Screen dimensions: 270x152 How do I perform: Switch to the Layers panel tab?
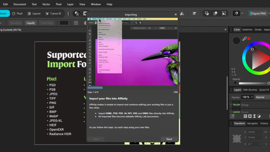pos(237,90)
